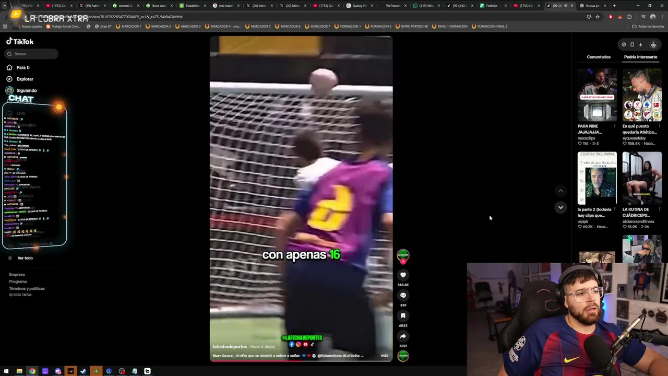Click the #LaFecha hashtag in the caption
This screenshot has width=668, height=376.
point(350,356)
